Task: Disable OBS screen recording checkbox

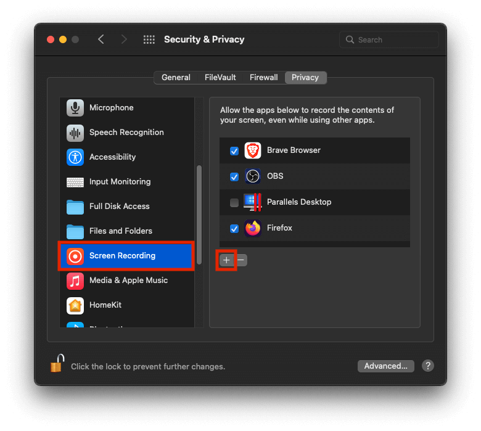Action: [x=234, y=177]
